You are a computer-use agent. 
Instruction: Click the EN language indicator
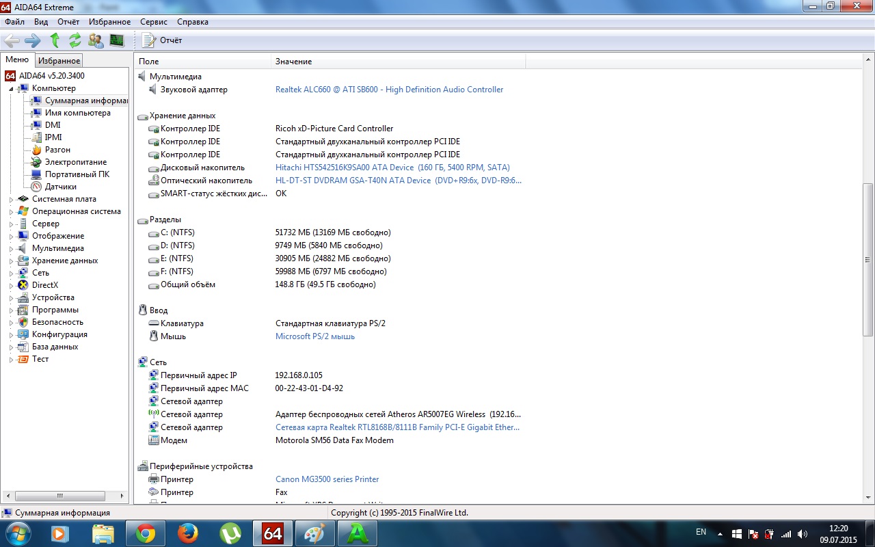coord(701,532)
